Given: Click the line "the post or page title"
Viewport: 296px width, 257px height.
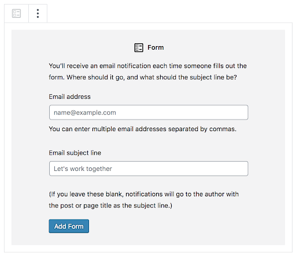Looking at the screenshot, I should tap(110, 206).
